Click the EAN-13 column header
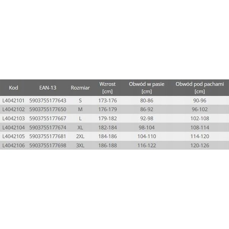This screenshot has width=229, height=229. tap(48, 88)
